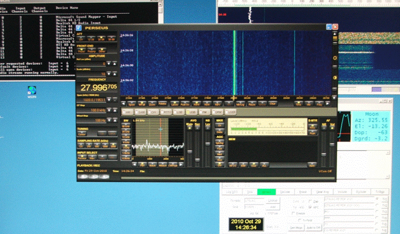400x234 pixels.
Task: Choose Perseus under Input Select
Action: click(82, 158)
